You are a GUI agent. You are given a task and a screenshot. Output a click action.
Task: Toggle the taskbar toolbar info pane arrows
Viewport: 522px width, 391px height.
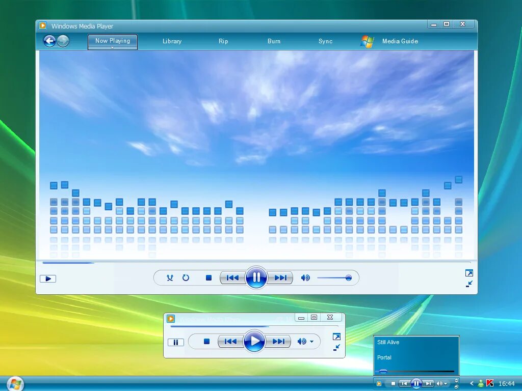(x=456, y=380)
